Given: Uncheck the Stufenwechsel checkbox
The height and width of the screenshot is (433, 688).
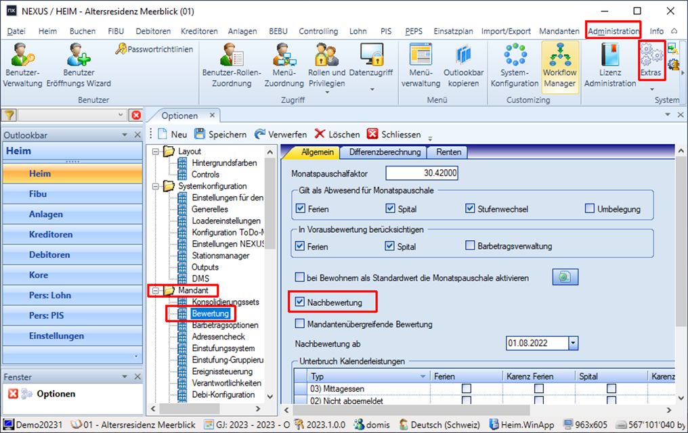Looking at the screenshot, I should (x=470, y=208).
